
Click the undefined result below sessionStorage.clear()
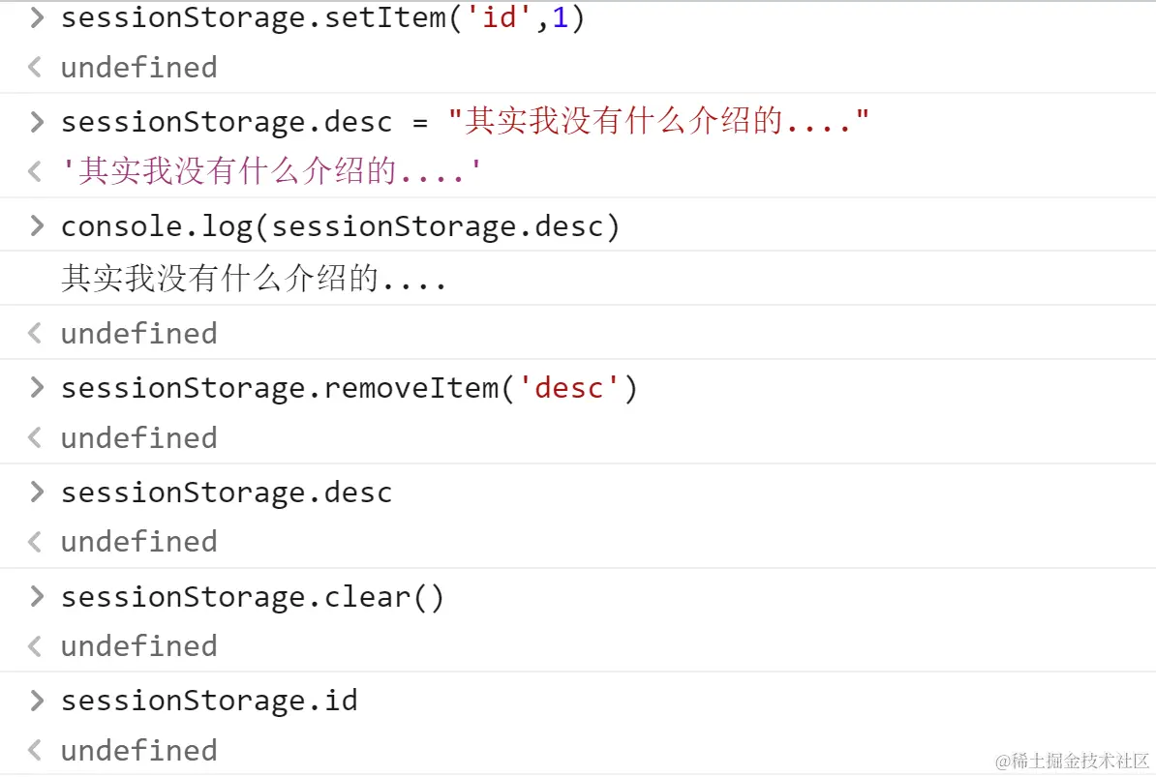pyautogui.click(x=139, y=646)
